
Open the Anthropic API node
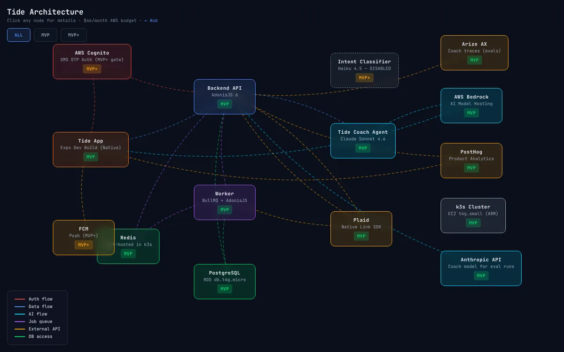(481, 268)
